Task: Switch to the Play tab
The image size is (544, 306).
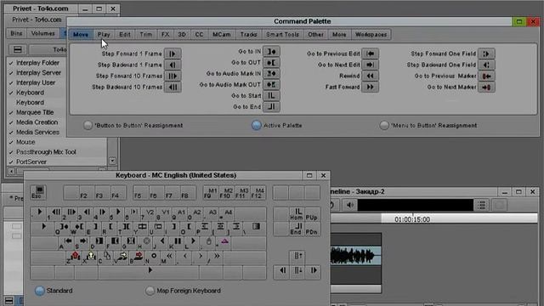Action: 104,34
